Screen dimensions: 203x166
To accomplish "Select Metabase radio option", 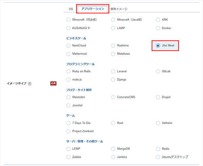I will 113,54.
